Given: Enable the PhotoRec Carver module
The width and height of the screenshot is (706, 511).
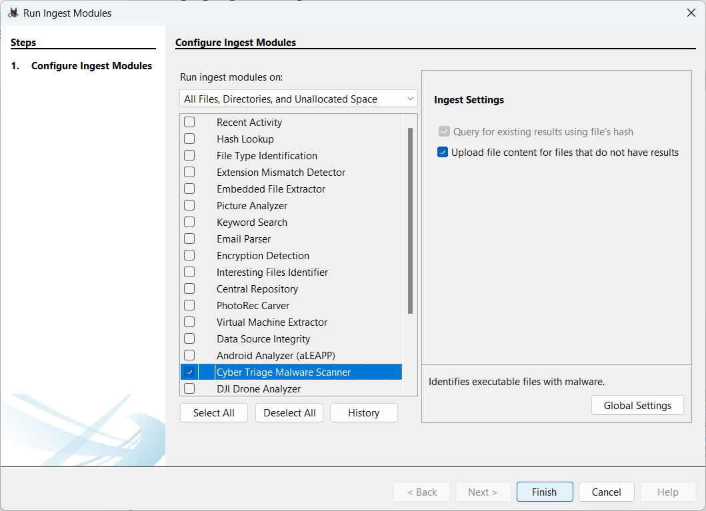Looking at the screenshot, I should (189, 305).
